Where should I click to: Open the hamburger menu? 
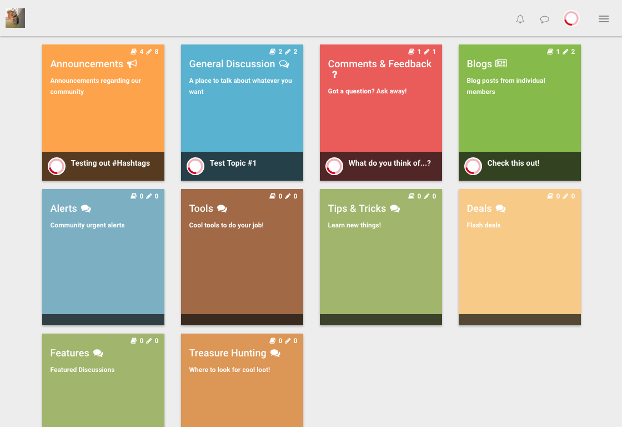pos(603,19)
